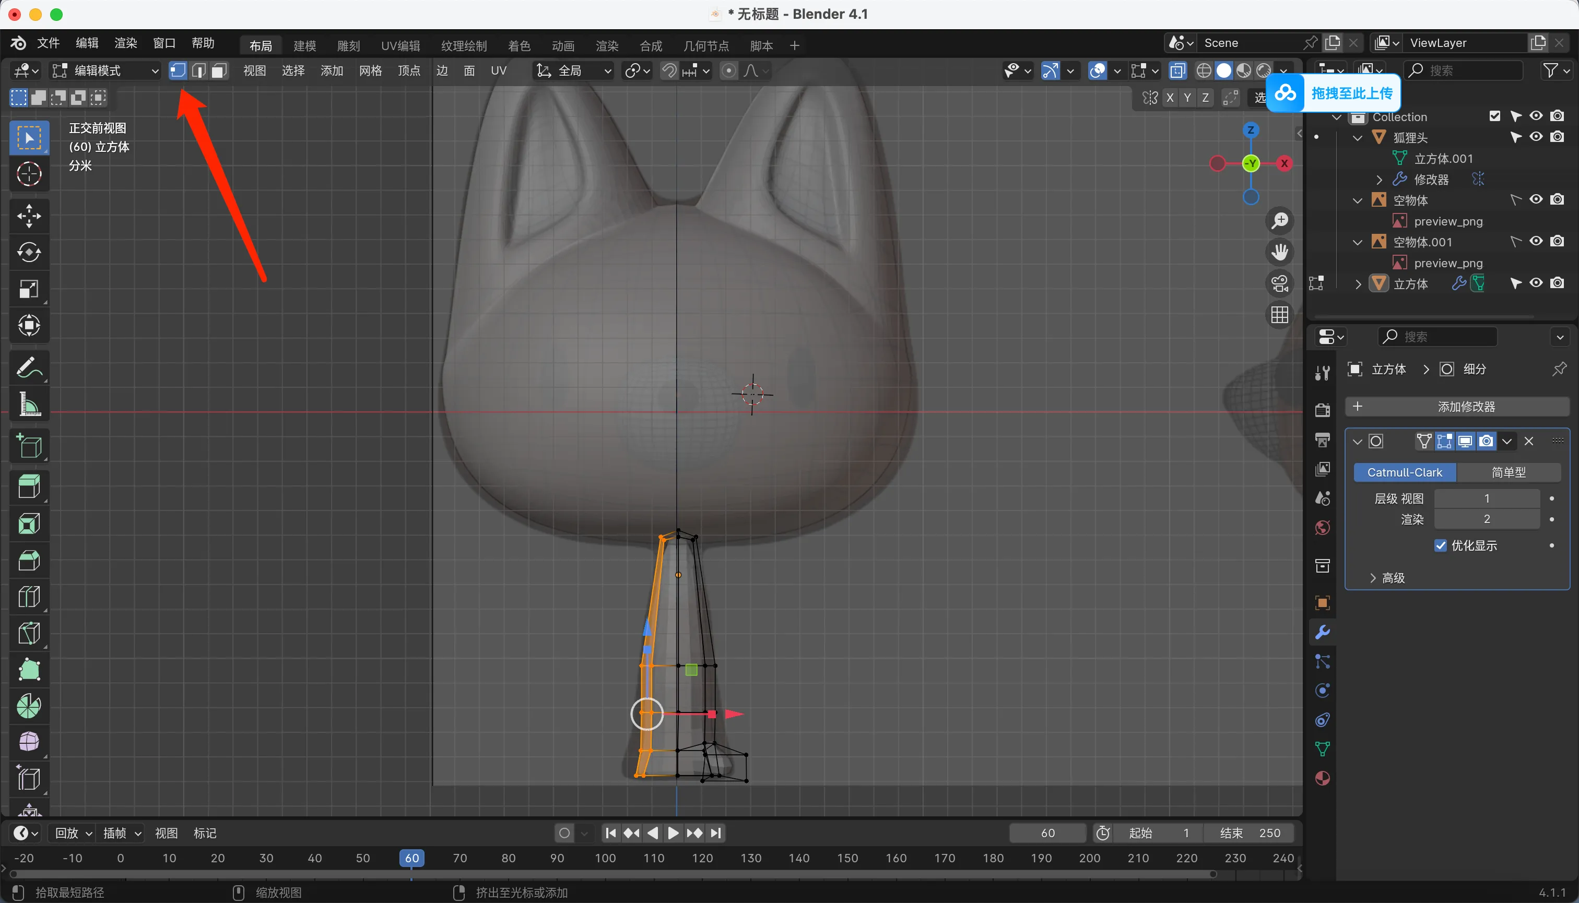Open the 网格 menu
This screenshot has height=903, width=1579.
[x=370, y=70]
